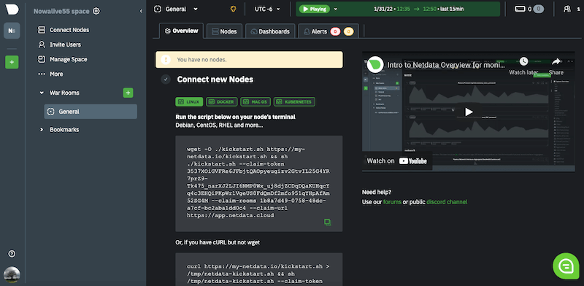Click the warning icon in no-nodes banner
Screen dimensions: 584x286
click(166, 60)
